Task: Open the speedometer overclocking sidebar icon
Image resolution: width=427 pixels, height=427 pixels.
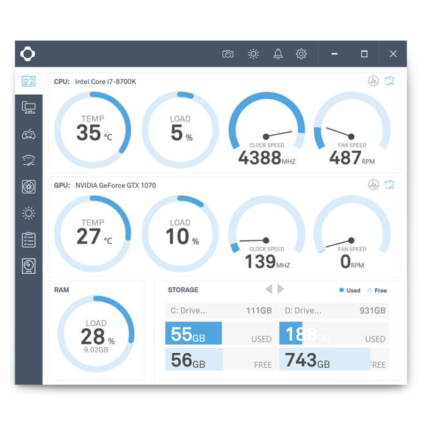Action: (x=29, y=160)
